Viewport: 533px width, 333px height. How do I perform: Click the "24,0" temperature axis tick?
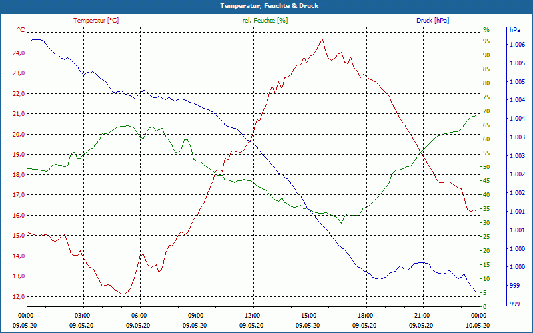point(19,53)
